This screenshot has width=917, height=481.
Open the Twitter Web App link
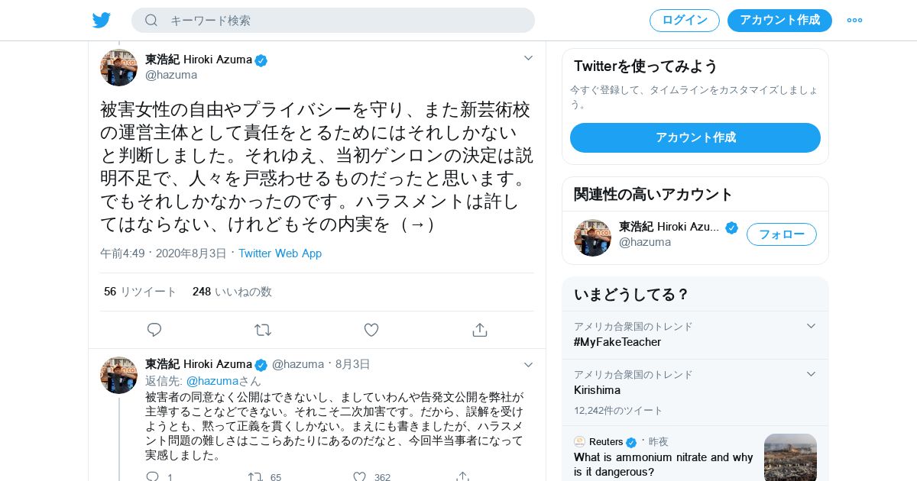(280, 253)
